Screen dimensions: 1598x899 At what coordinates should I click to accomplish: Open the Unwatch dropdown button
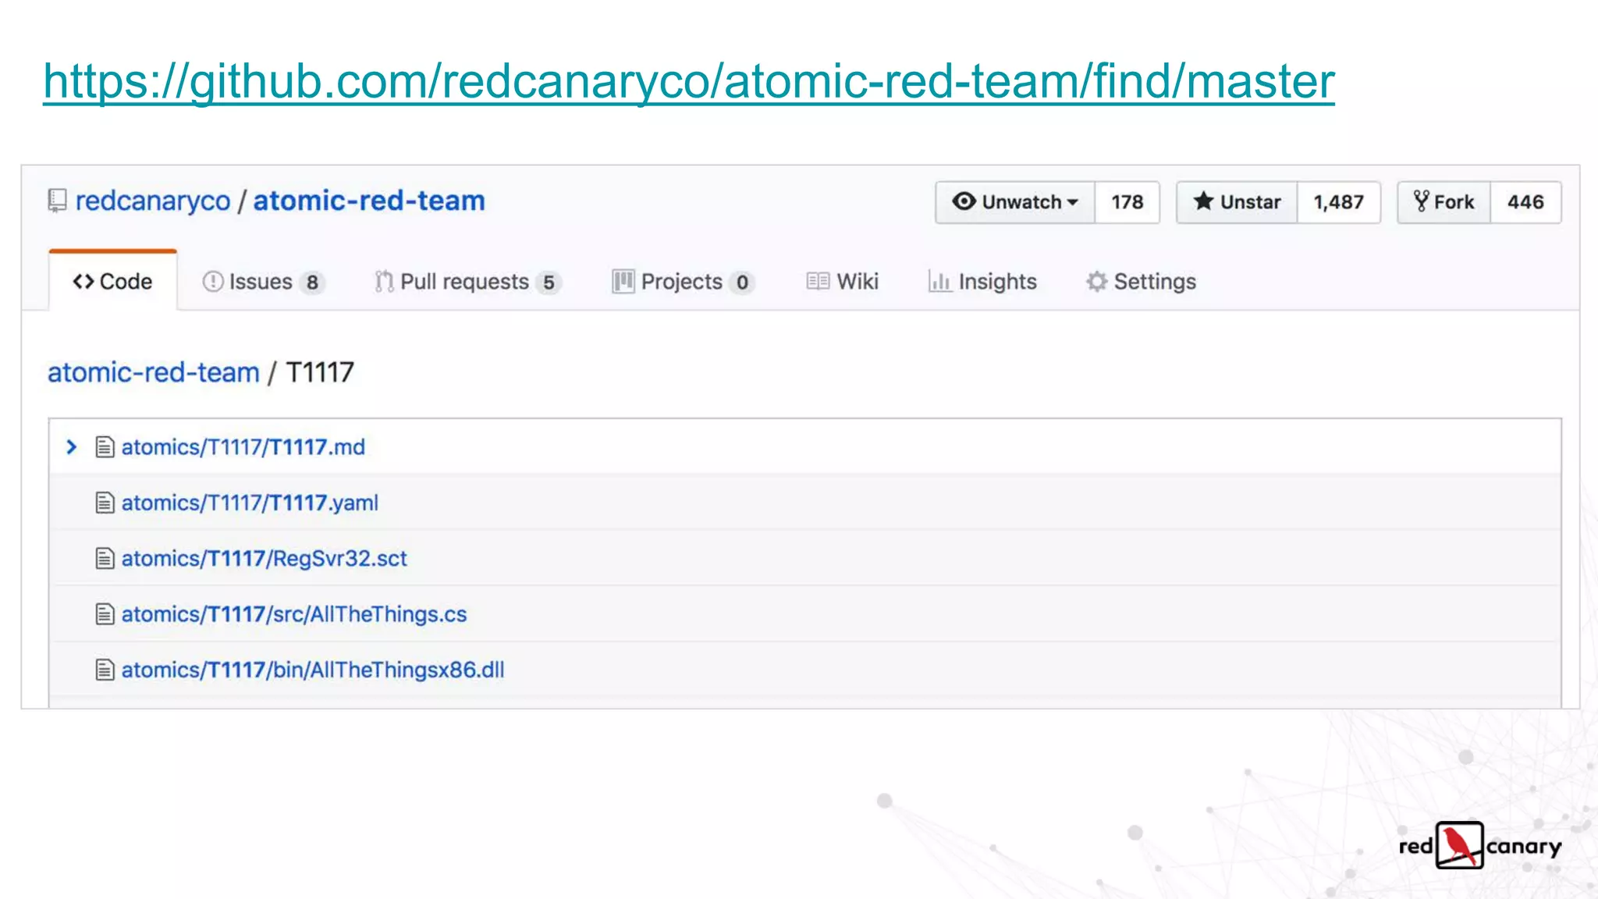tap(1015, 202)
